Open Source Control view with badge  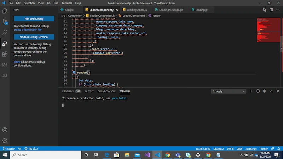coord(5,22)
